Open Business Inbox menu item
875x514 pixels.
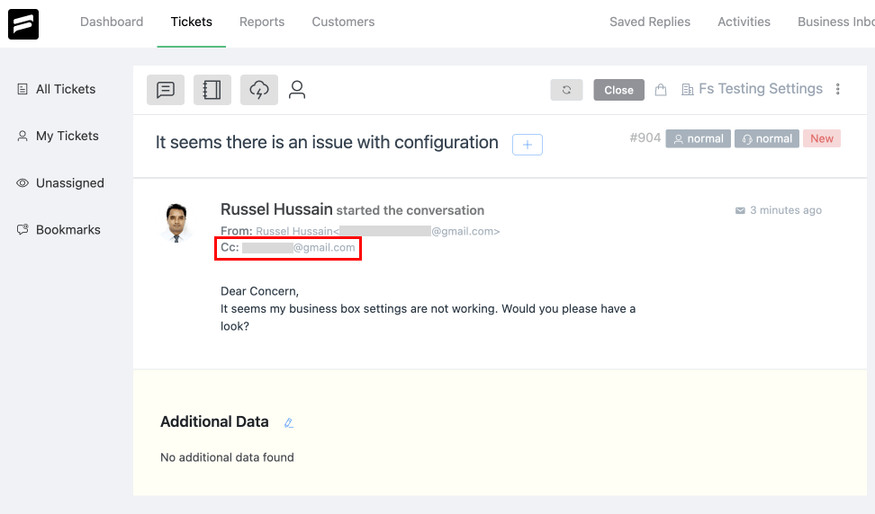pos(836,22)
